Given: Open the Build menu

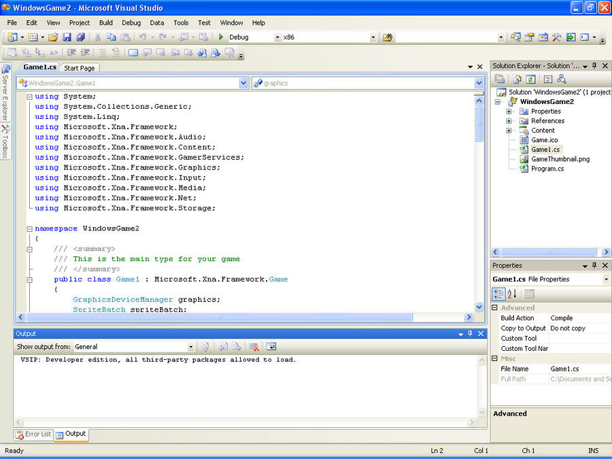Looking at the screenshot, I should pos(106,23).
